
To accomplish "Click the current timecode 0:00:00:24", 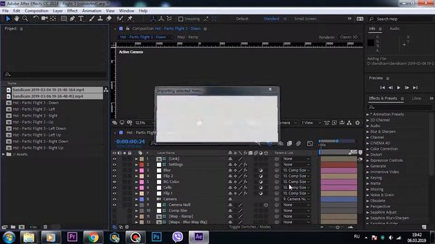I will pyautogui.click(x=130, y=142).
